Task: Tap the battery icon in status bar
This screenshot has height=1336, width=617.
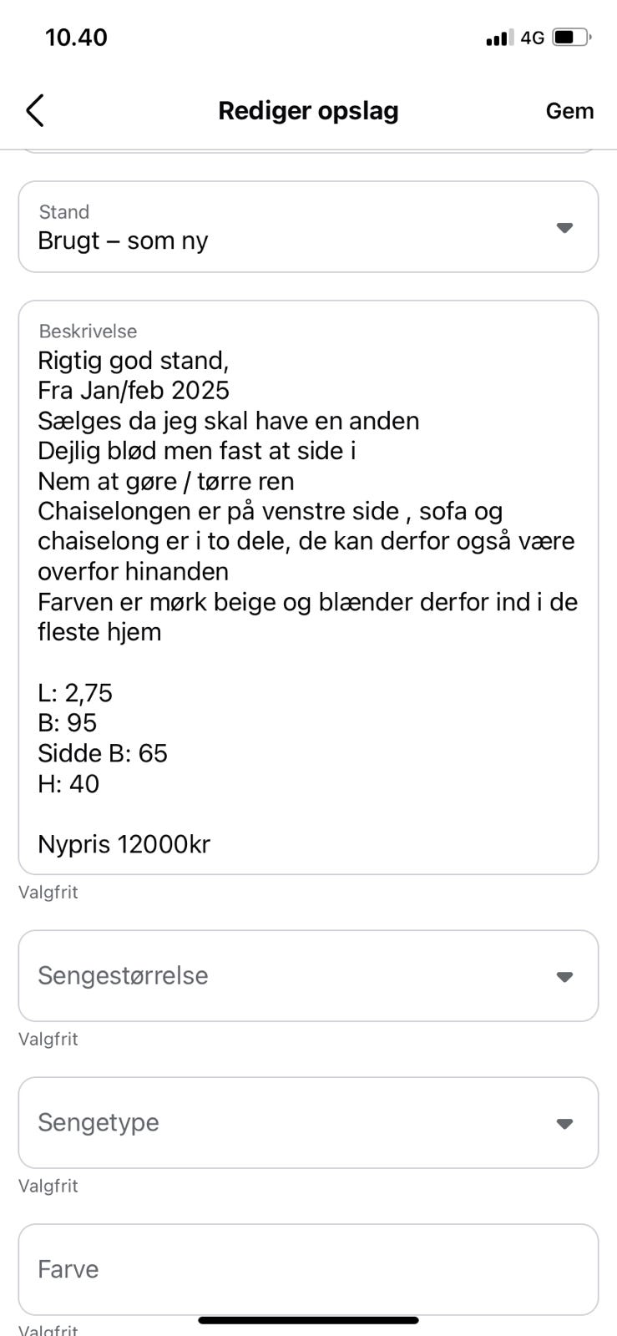Action: 572,38
